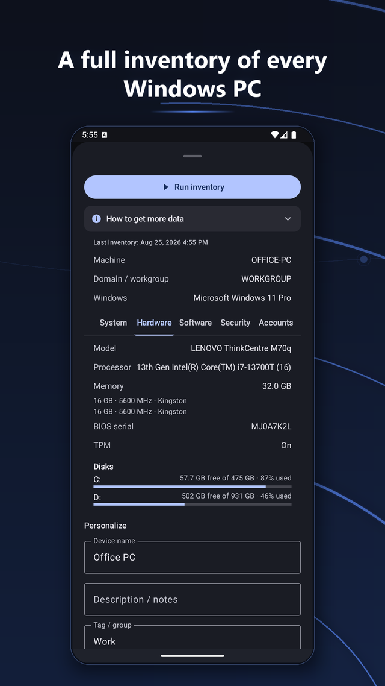Tap the Wi-Fi status icon
This screenshot has width=385, height=686.
point(274,135)
